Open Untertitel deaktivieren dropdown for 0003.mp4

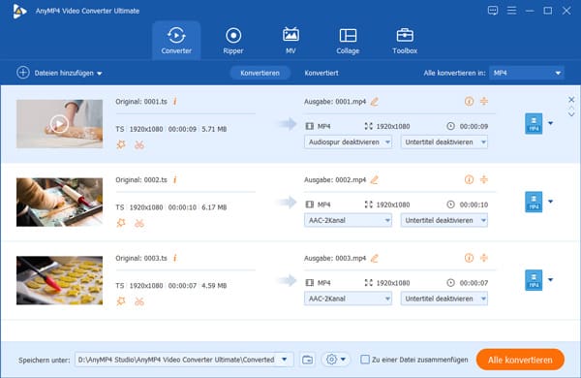pos(444,299)
